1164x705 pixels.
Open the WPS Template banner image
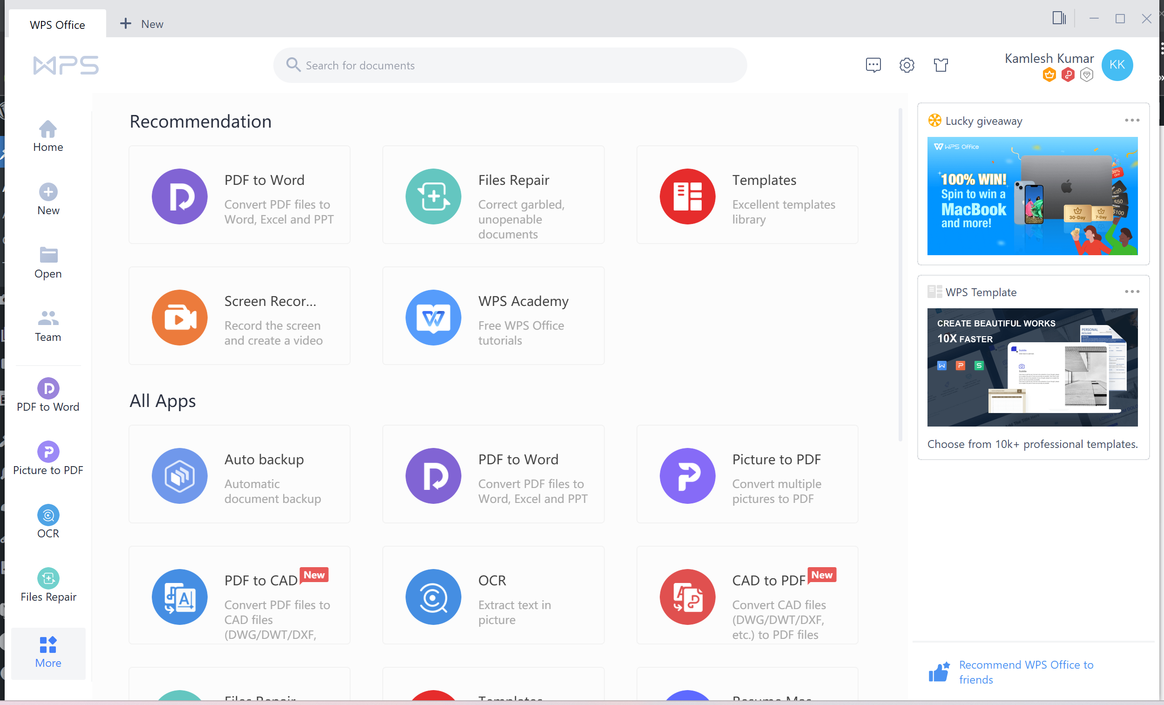click(x=1032, y=367)
